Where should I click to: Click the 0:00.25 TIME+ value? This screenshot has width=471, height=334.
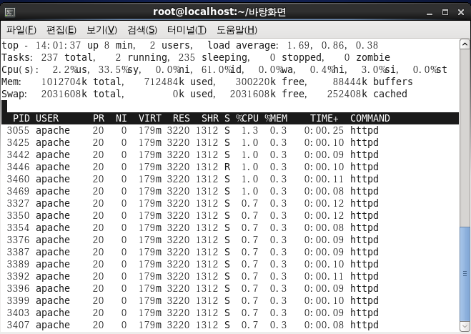click(324, 130)
